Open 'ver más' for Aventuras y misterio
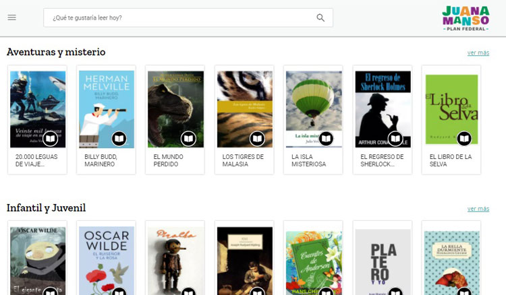This screenshot has height=295, width=506. point(478,53)
